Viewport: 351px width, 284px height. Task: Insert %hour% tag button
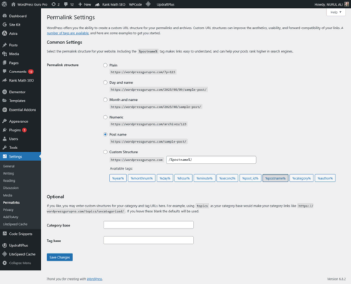(184, 178)
